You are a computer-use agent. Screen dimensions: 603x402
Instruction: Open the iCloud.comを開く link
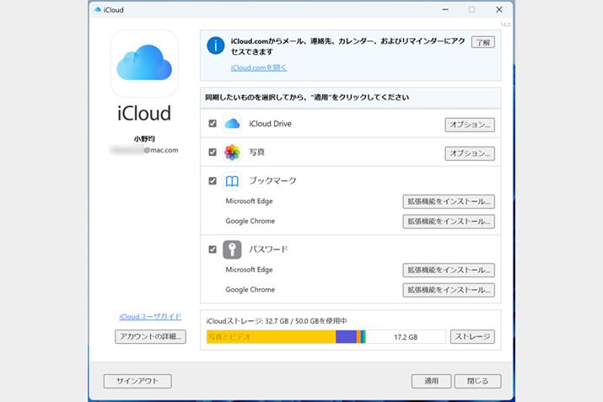(258, 67)
